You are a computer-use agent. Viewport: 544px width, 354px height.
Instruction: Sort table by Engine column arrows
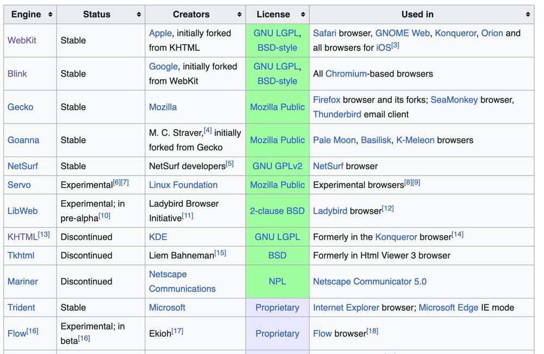pyautogui.click(x=50, y=15)
